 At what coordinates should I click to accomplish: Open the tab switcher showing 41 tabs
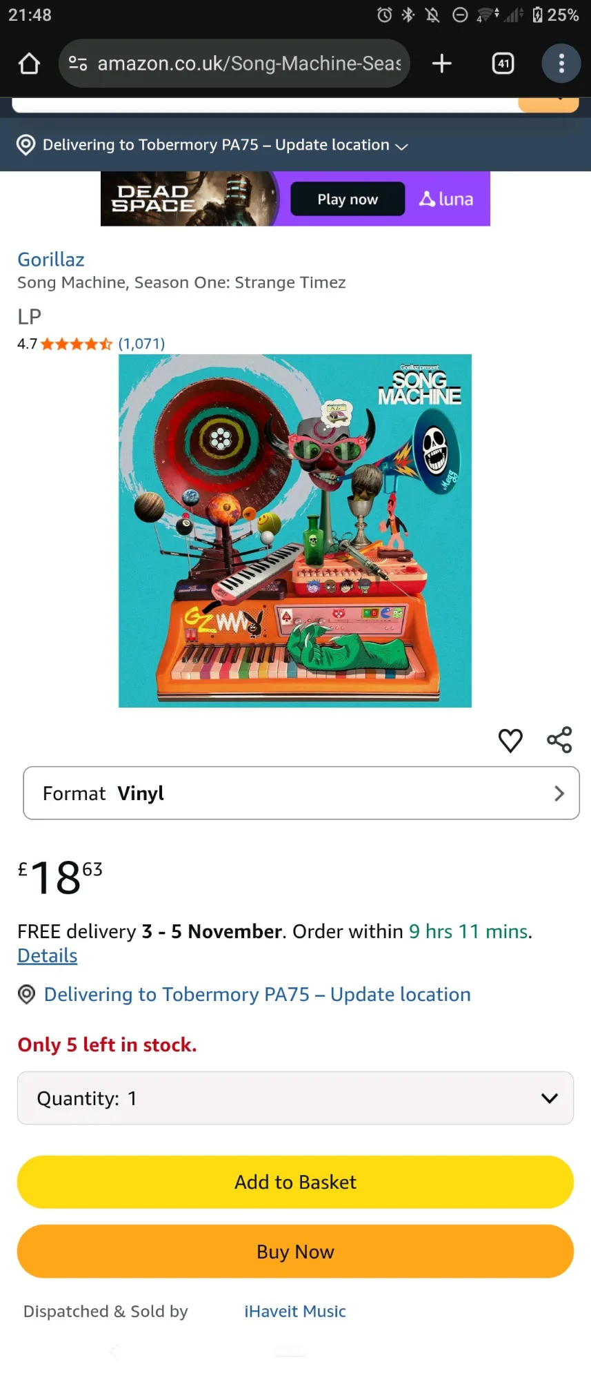tap(503, 64)
